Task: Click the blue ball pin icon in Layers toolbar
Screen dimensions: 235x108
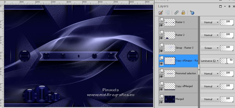Action: click(192, 13)
